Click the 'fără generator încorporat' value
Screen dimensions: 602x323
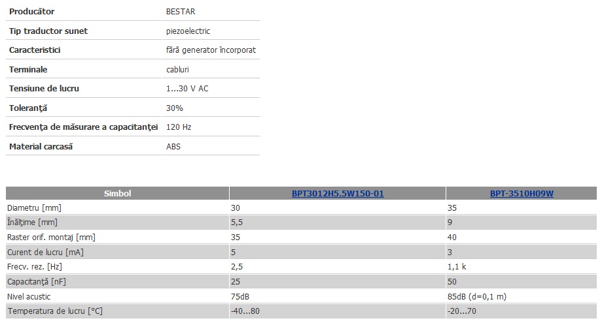coord(211,50)
